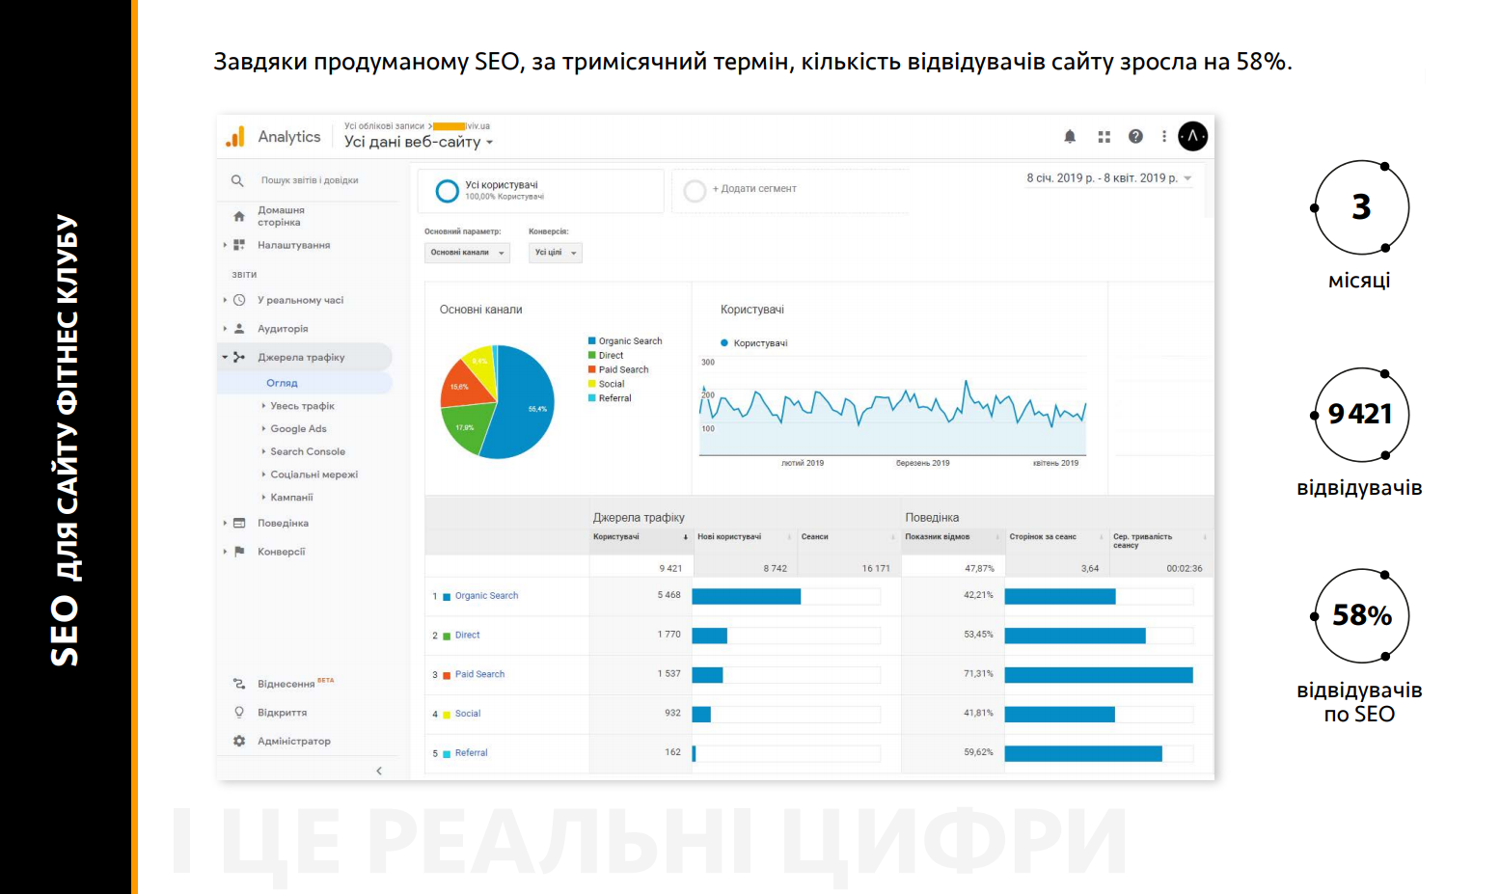Click the green Direct pie chart slice
Screen dimensions: 1500x894
pos(468,428)
